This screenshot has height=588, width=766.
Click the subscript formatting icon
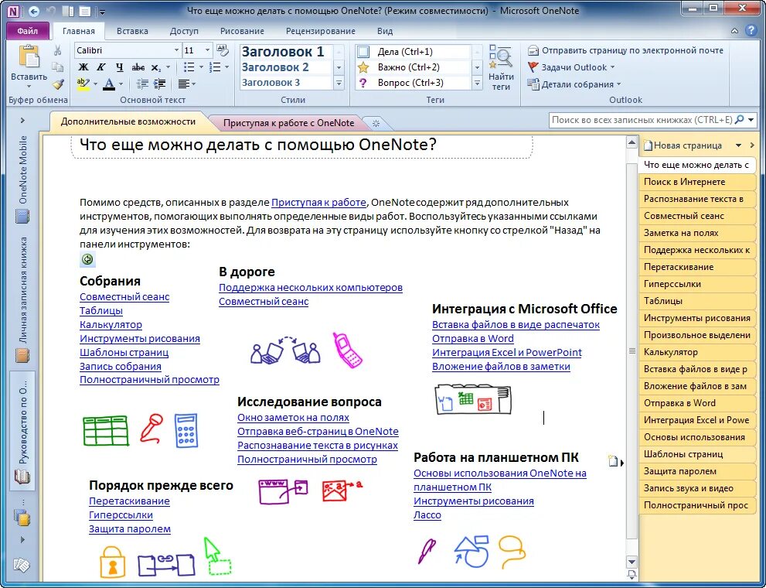pyautogui.click(x=155, y=67)
